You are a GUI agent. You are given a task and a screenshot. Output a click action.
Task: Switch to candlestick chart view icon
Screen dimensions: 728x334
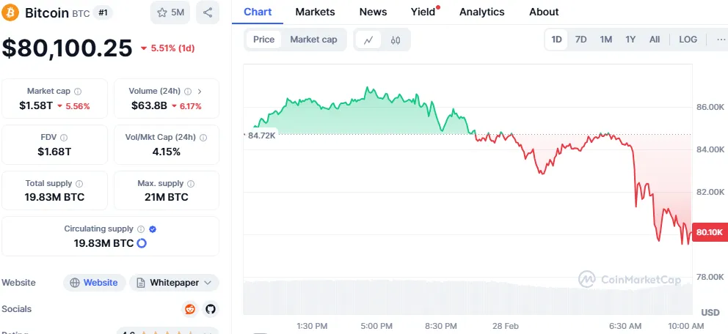tap(396, 40)
